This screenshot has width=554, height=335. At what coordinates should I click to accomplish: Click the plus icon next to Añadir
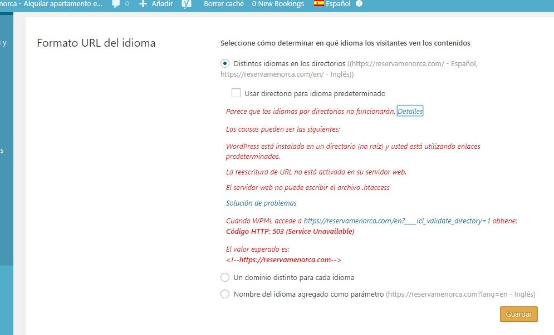click(143, 4)
